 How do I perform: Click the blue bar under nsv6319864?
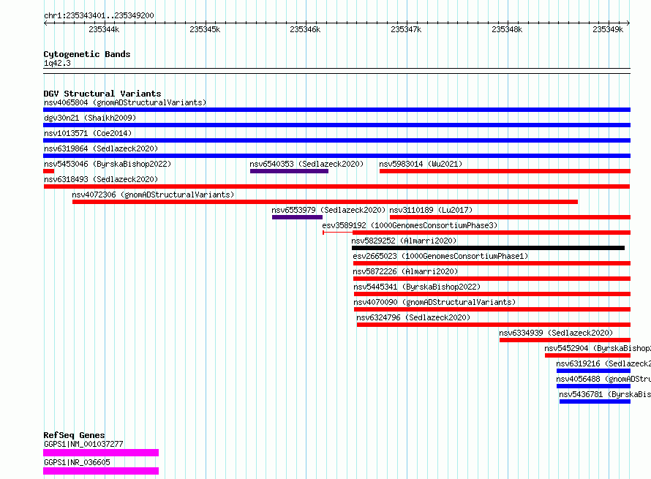[336, 156]
